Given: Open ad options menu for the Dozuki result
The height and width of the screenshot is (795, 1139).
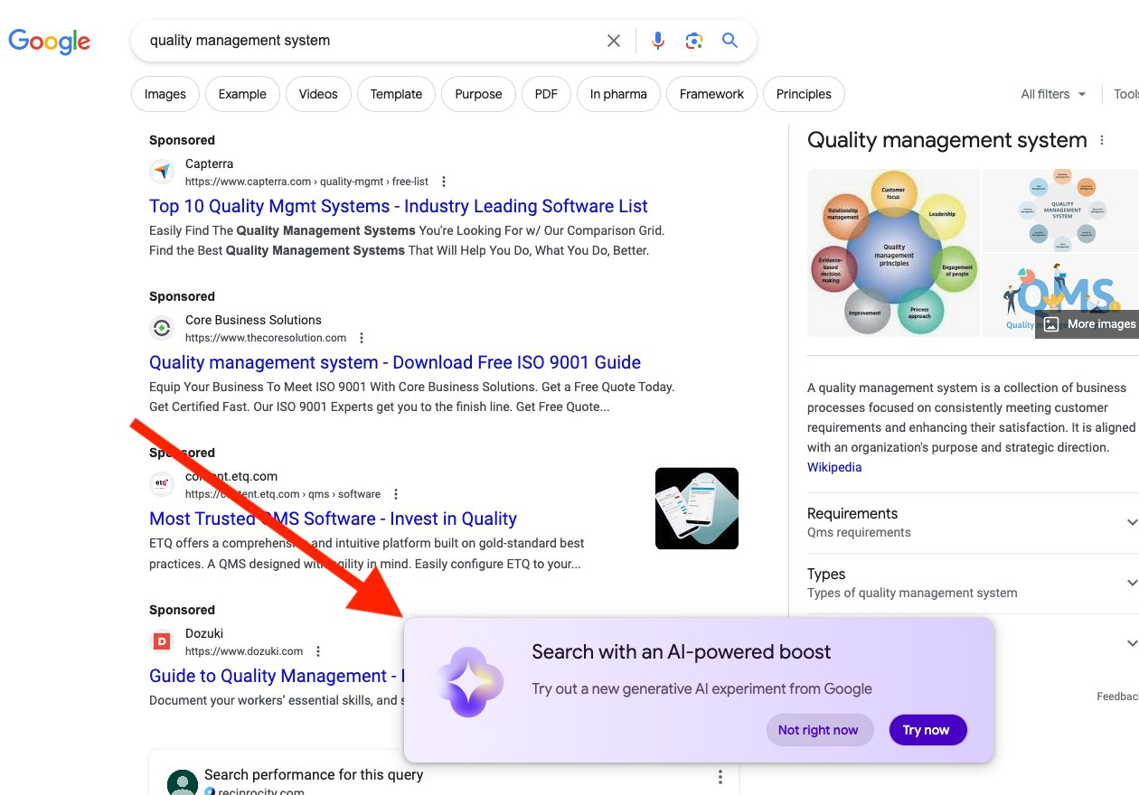Looking at the screenshot, I should point(318,651).
